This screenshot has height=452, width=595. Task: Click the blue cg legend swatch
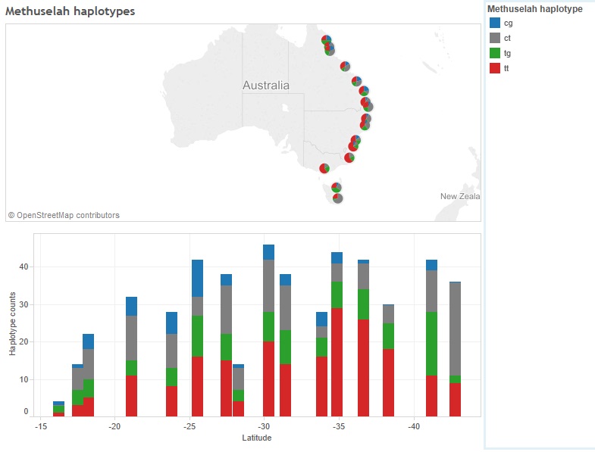click(495, 23)
